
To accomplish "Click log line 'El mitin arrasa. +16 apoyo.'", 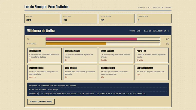I will [44, 90].
